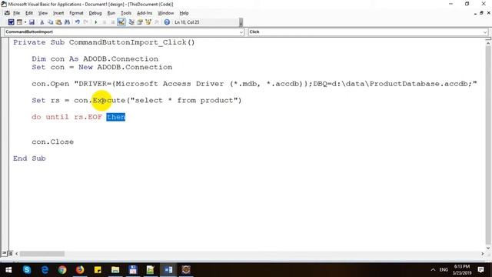Open Sticky Notes from the taskbar
The image size is (492, 277).
click(x=98, y=270)
